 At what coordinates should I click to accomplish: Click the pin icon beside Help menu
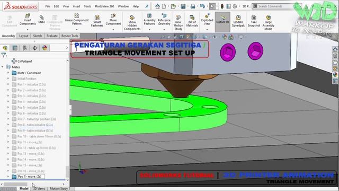coord(147,6)
